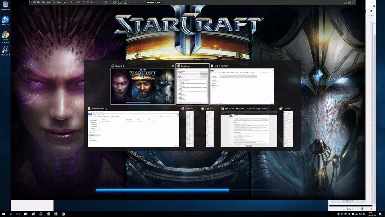Viewport: 385px width, 217px height.
Task: Click the Generate Bank button
Action: tap(348, 201)
